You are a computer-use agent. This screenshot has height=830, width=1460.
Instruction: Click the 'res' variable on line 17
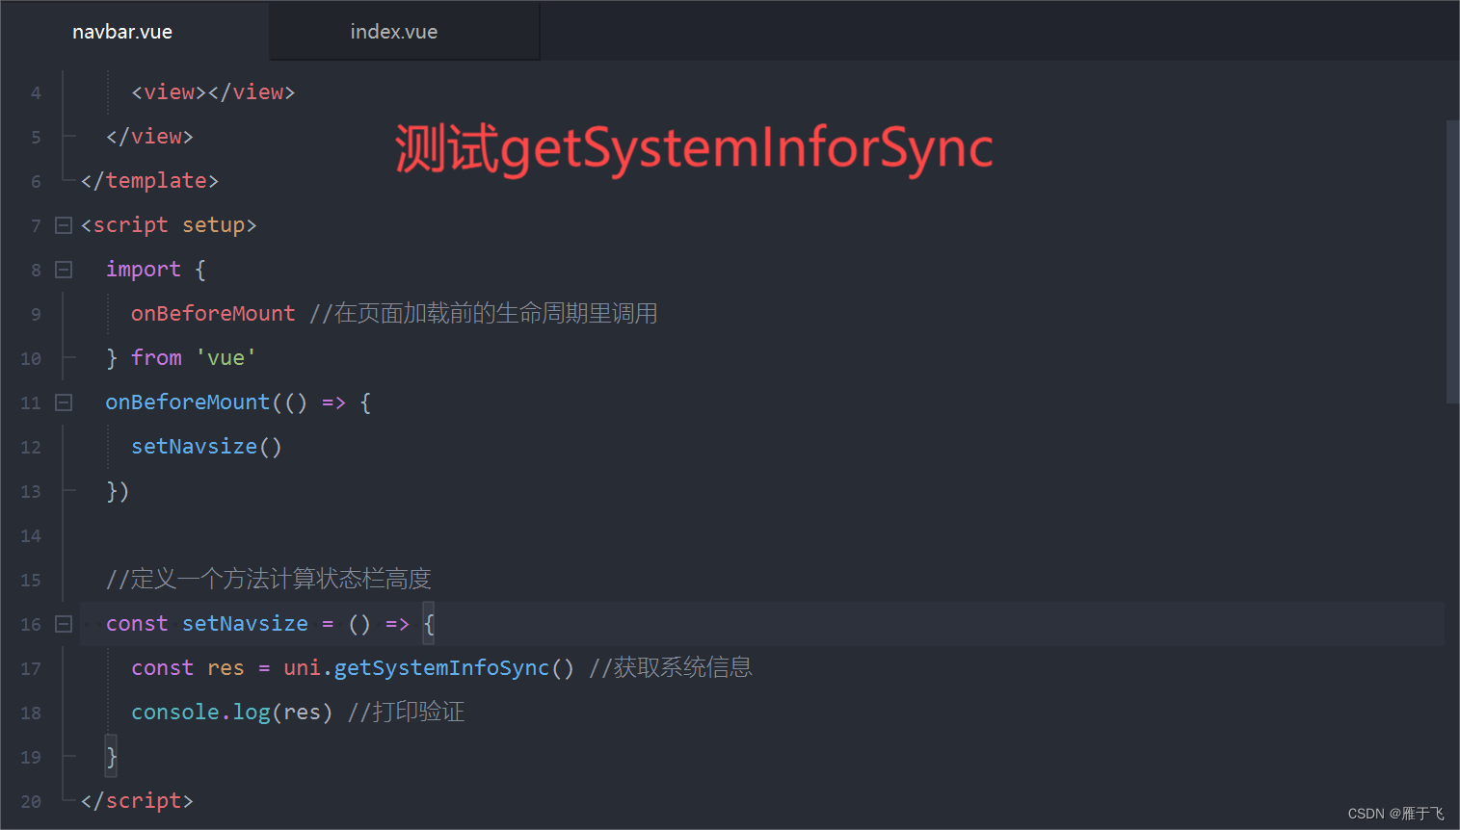(x=226, y=668)
